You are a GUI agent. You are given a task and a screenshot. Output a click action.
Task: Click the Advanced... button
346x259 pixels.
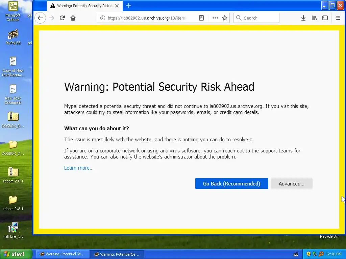[292, 183]
